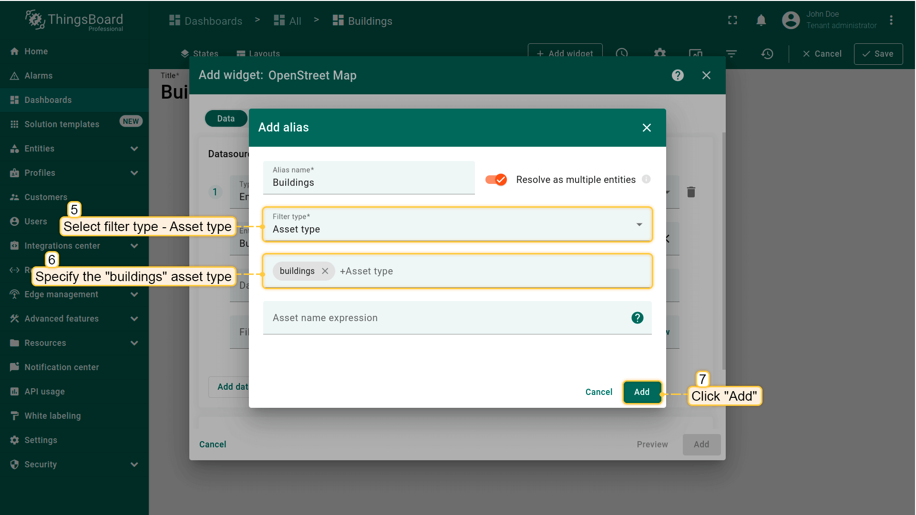
Task: Delete datasource with trash icon
Action: pos(691,192)
